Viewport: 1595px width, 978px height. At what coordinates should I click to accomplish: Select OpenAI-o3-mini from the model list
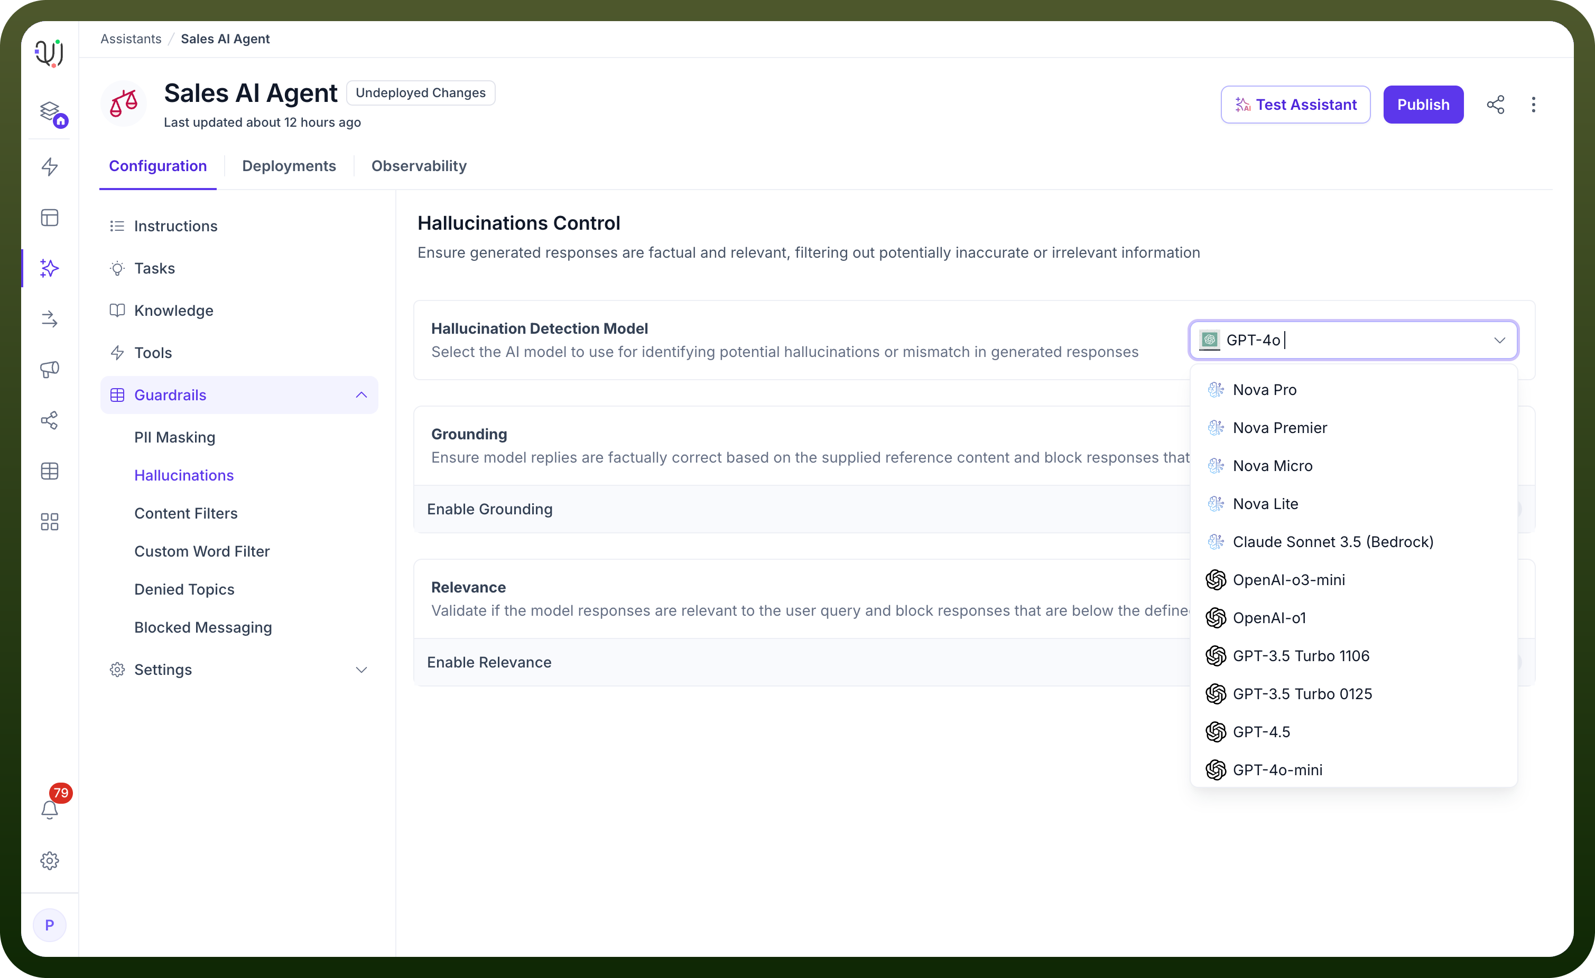point(1353,580)
